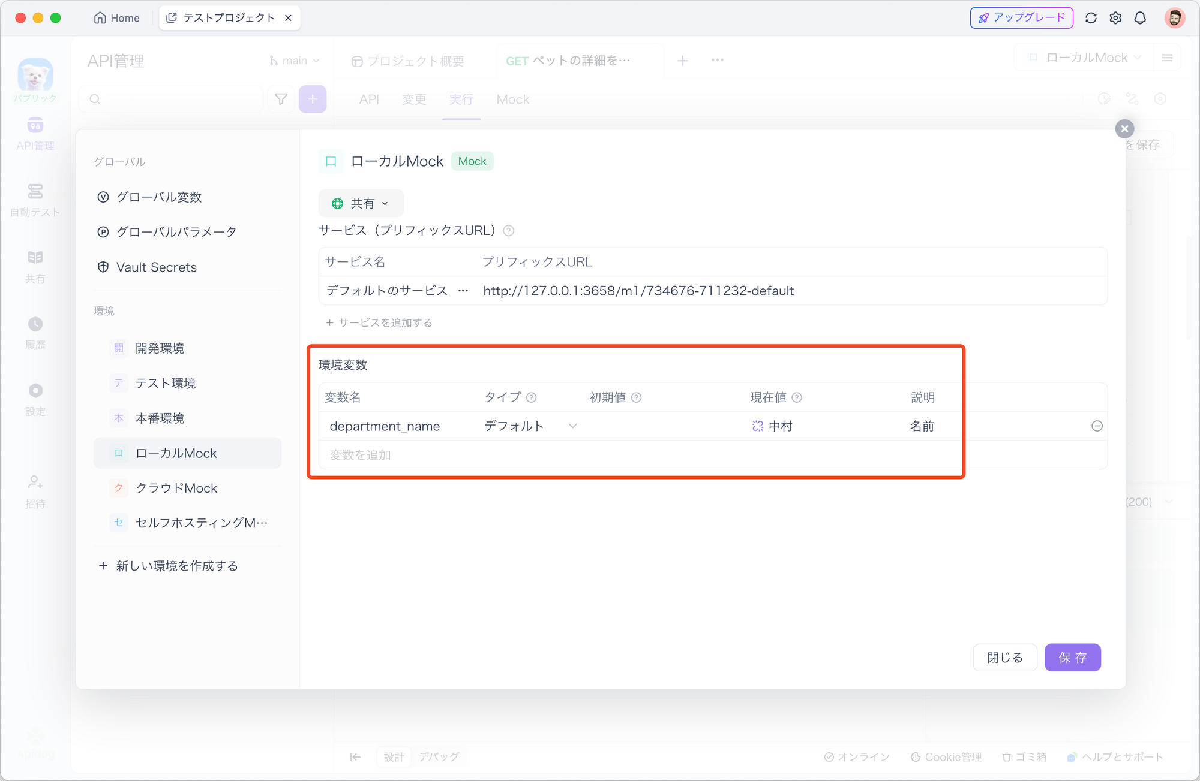
Task: Select the テスト環境 environment
Action: pyautogui.click(x=187, y=383)
